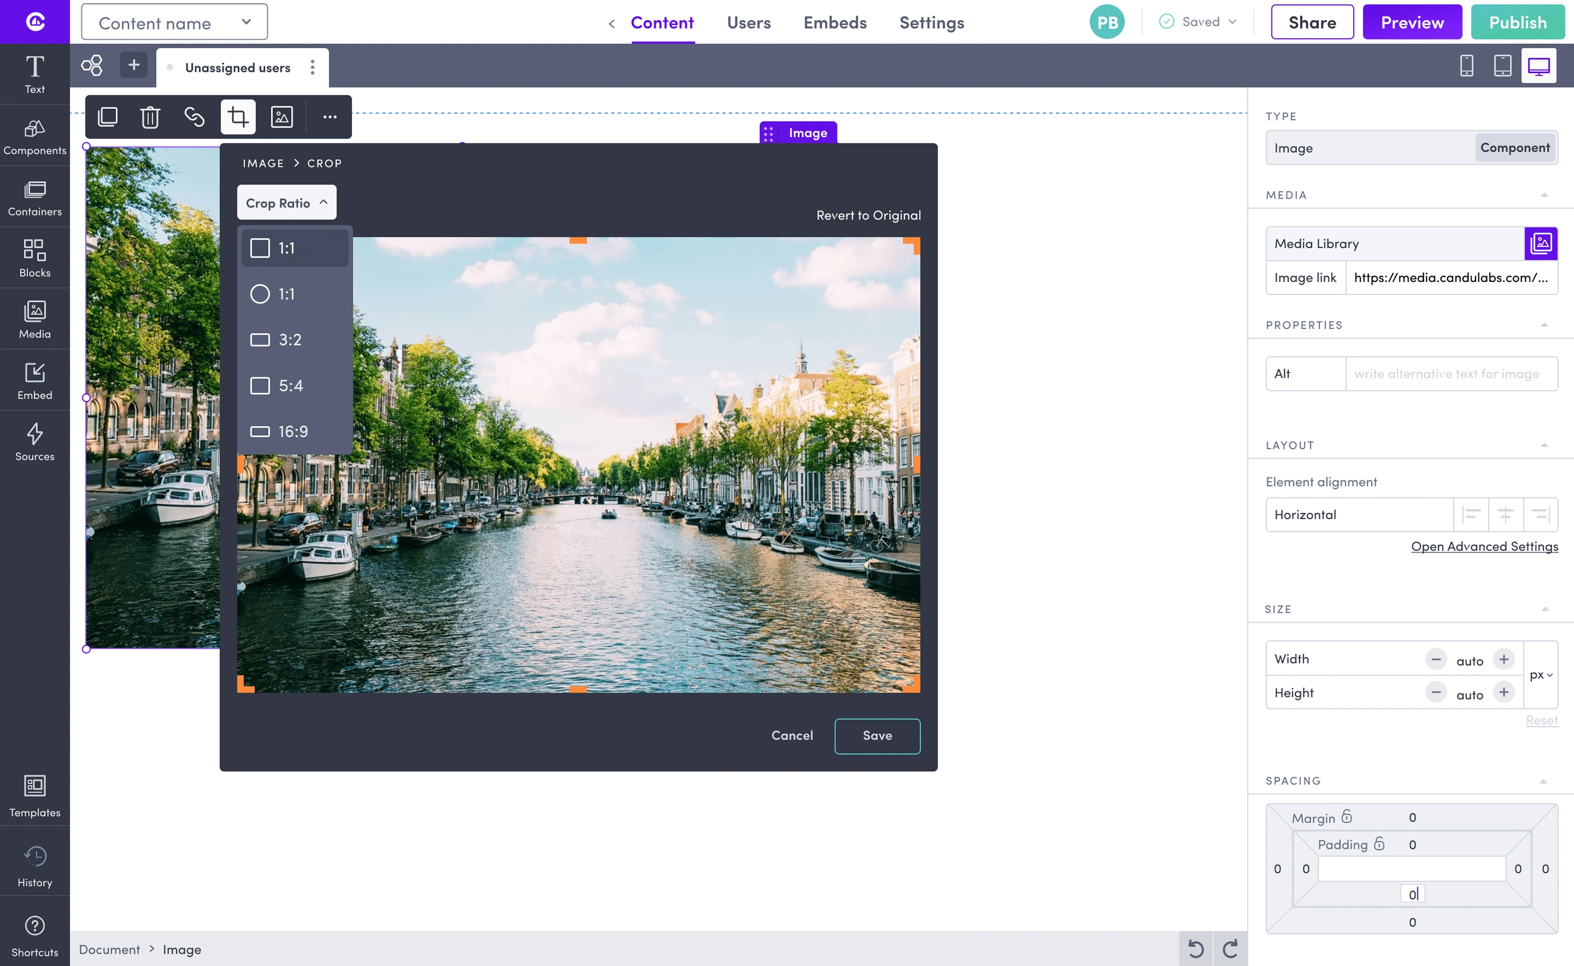Click the undo arrow
The height and width of the screenshot is (966, 1574).
point(1196,949)
